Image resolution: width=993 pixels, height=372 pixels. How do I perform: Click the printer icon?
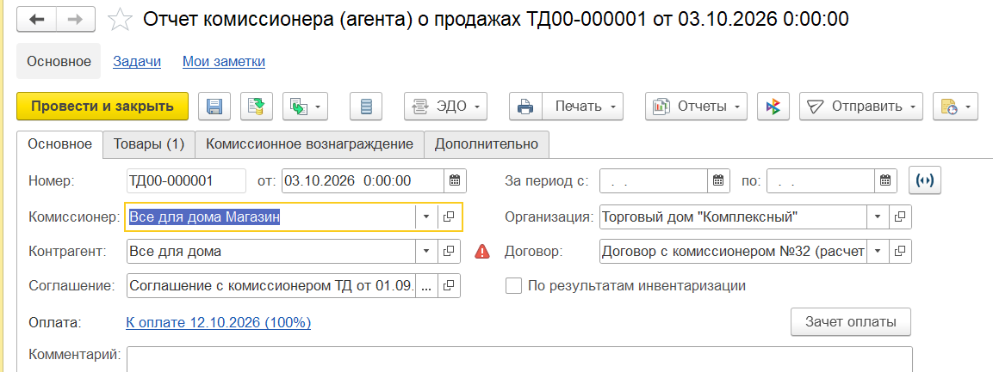[x=525, y=107]
